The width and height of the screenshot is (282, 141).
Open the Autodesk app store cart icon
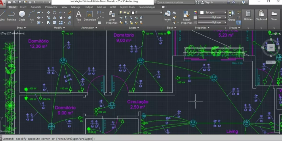pyautogui.click(x=229, y=2)
